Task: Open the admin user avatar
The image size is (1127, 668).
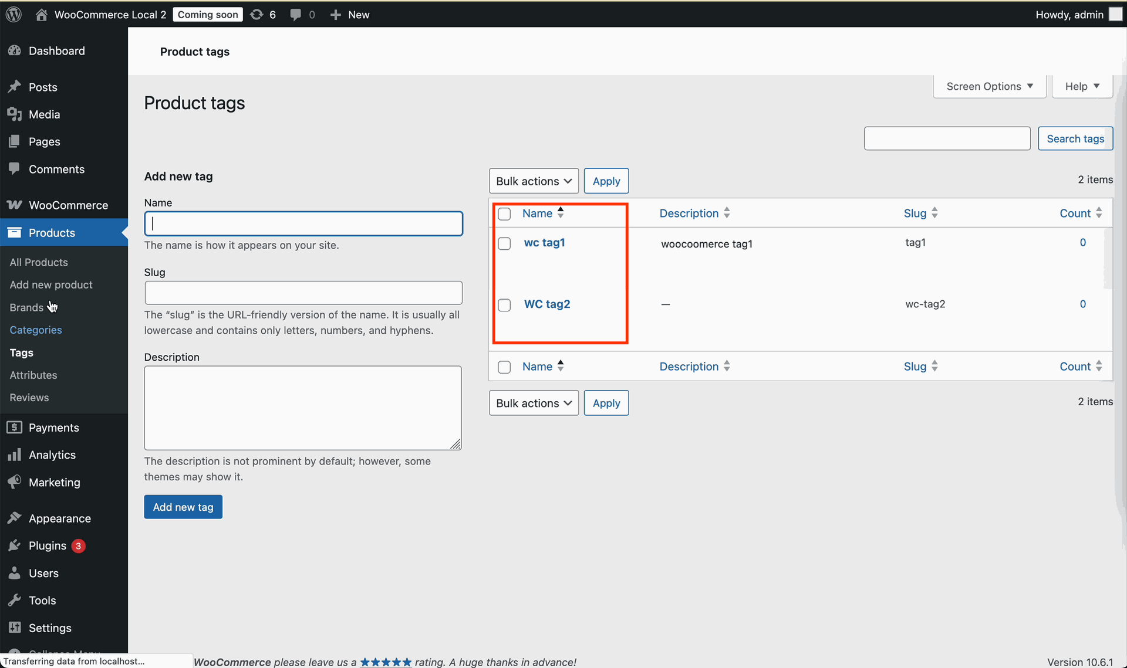Action: click(x=1115, y=15)
